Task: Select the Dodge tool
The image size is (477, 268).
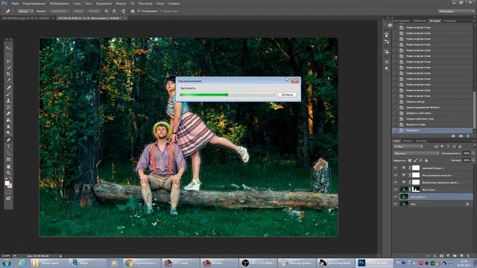Action: point(8,133)
